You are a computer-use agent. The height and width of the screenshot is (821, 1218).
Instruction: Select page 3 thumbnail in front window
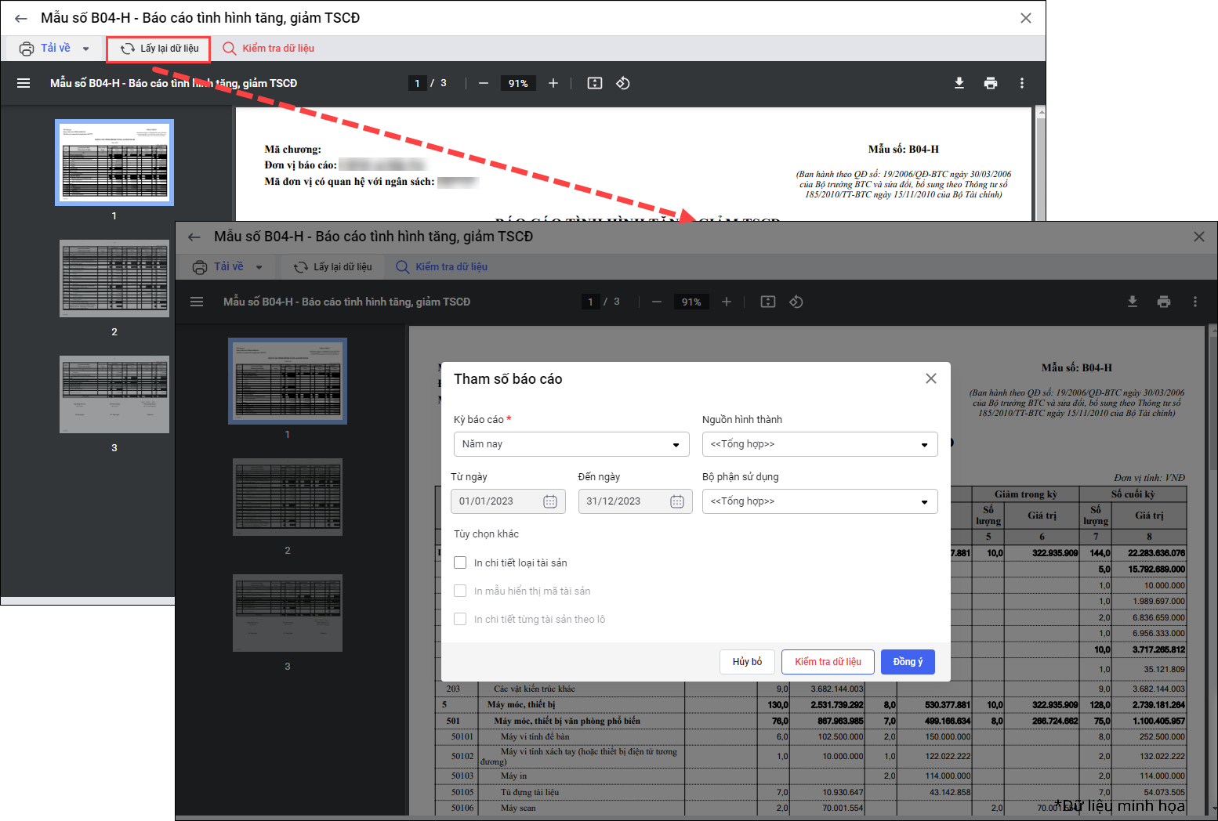[x=288, y=613]
